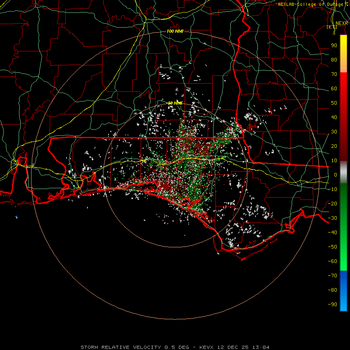Click the 10 value on the velocity scale
The image size is (350, 350).
[334, 161]
